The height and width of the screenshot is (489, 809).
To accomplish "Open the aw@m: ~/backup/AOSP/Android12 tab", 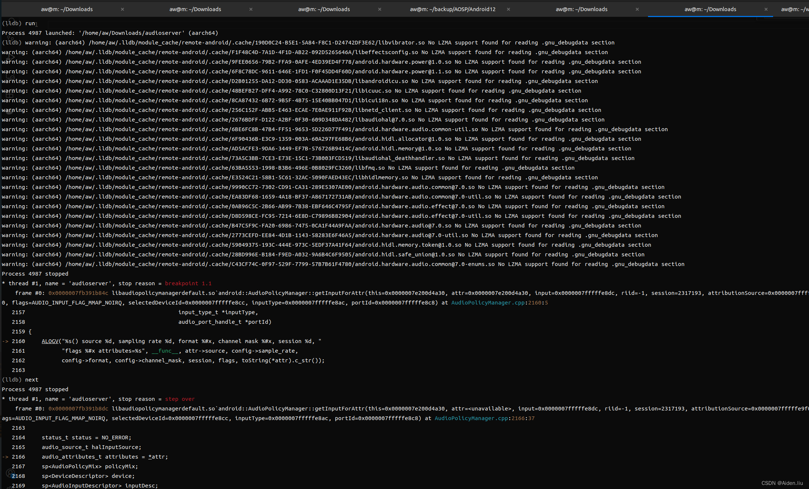I will coord(453,9).
